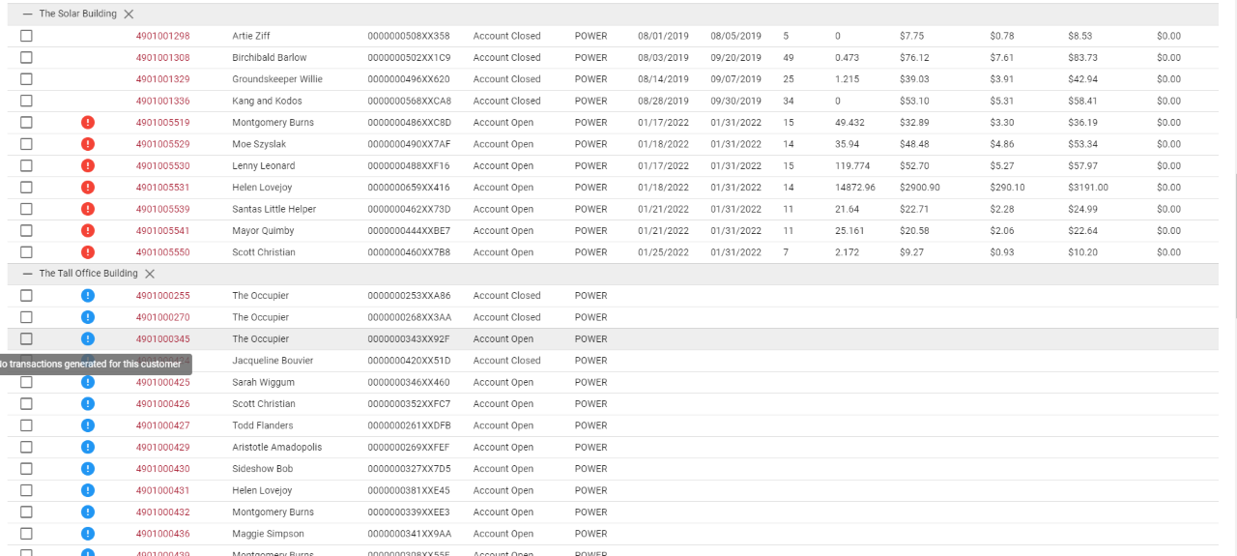Viewport: 1237px width, 556px height.
Task: Click blue info icon for Sideshow Bob
Action: (88, 469)
